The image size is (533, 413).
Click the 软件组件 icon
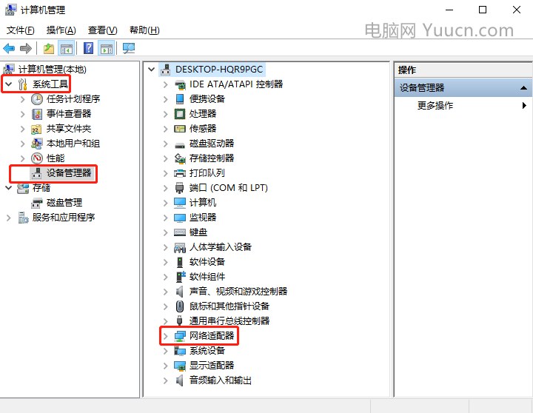[x=180, y=277]
